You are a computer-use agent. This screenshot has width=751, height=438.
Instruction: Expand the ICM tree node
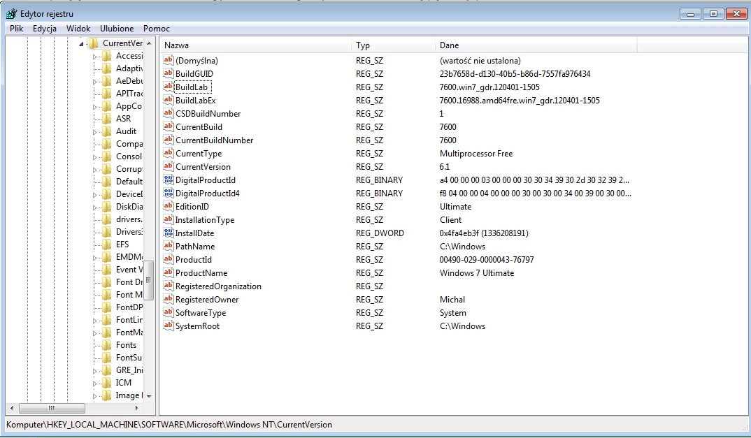click(x=94, y=384)
